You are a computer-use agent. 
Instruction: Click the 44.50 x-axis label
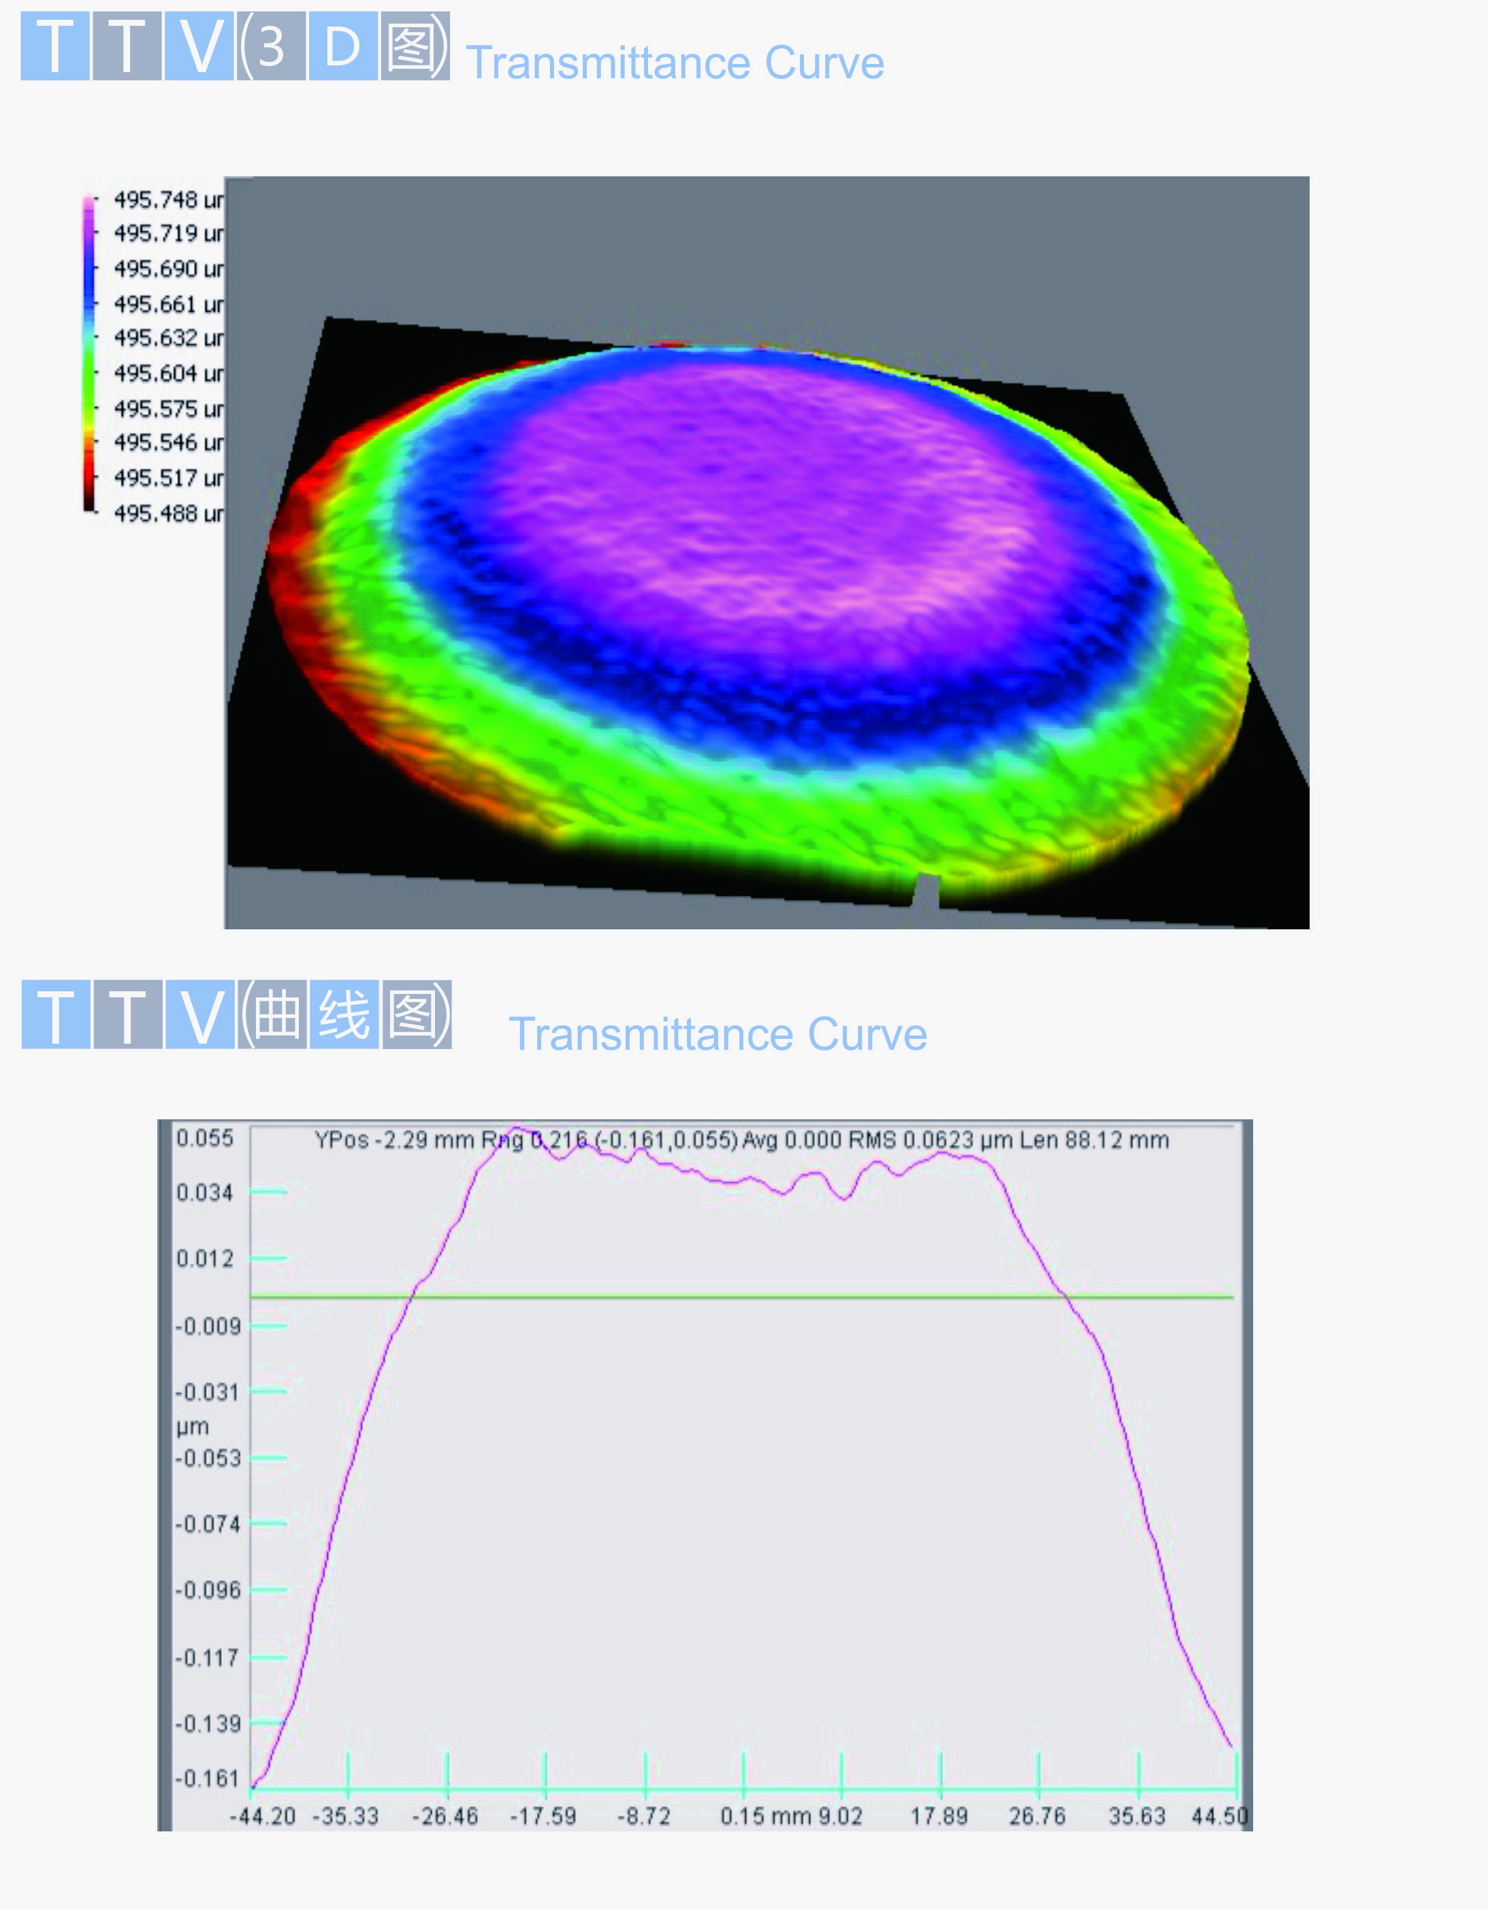(1219, 1816)
